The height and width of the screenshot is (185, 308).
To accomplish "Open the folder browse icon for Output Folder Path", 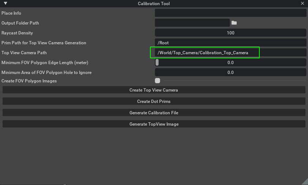I will 234,23.
